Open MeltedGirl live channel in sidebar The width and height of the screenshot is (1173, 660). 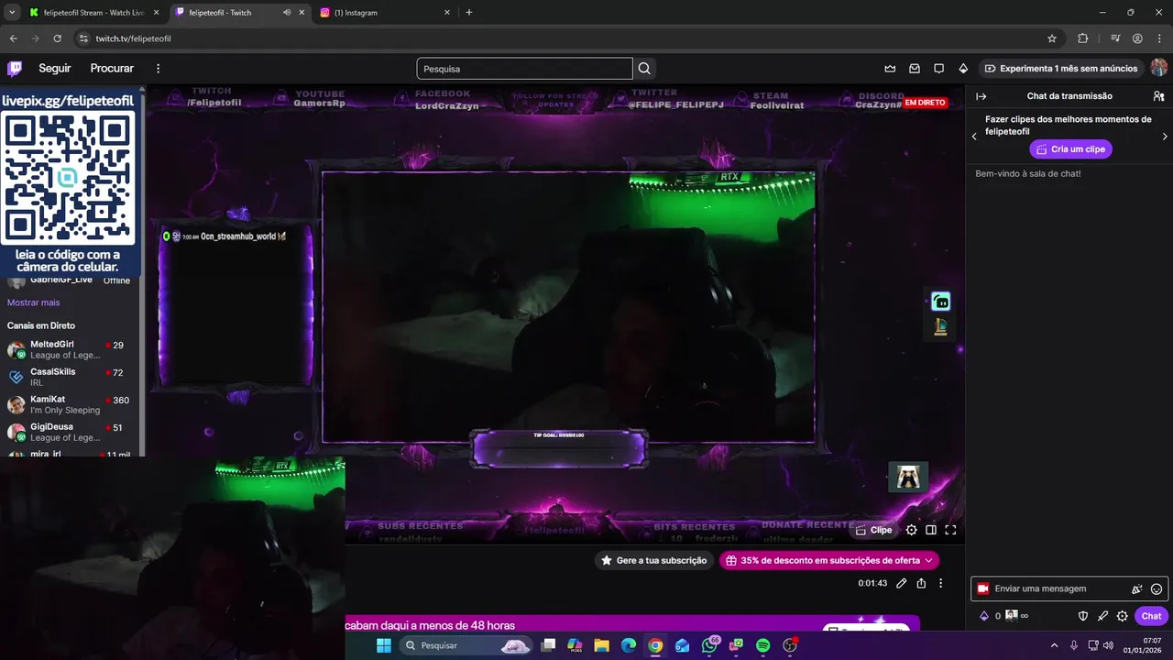pyautogui.click(x=69, y=350)
